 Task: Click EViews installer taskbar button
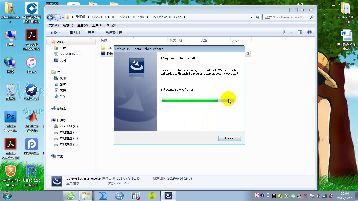[x=168, y=196]
